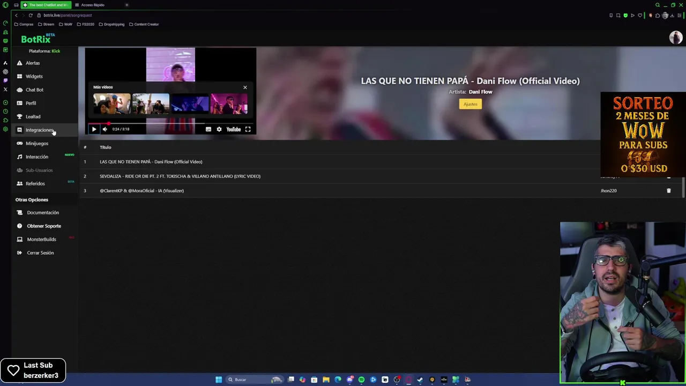Delete the Jhon220 song request
The height and width of the screenshot is (386, 686).
pyautogui.click(x=668, y=190)
